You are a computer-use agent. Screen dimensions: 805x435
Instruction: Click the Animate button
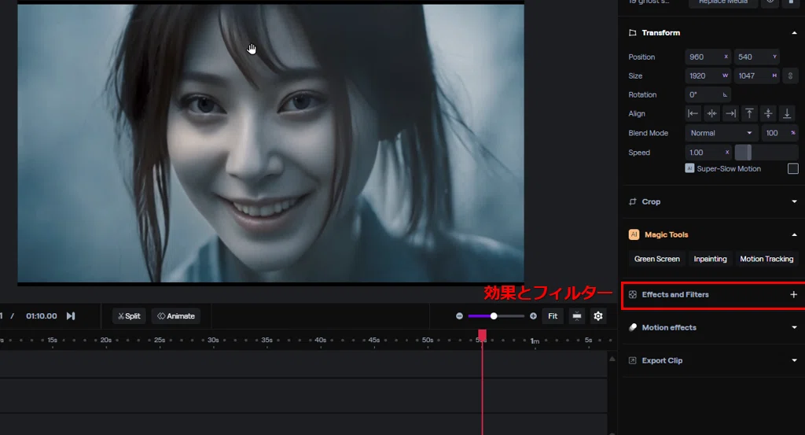176,316
